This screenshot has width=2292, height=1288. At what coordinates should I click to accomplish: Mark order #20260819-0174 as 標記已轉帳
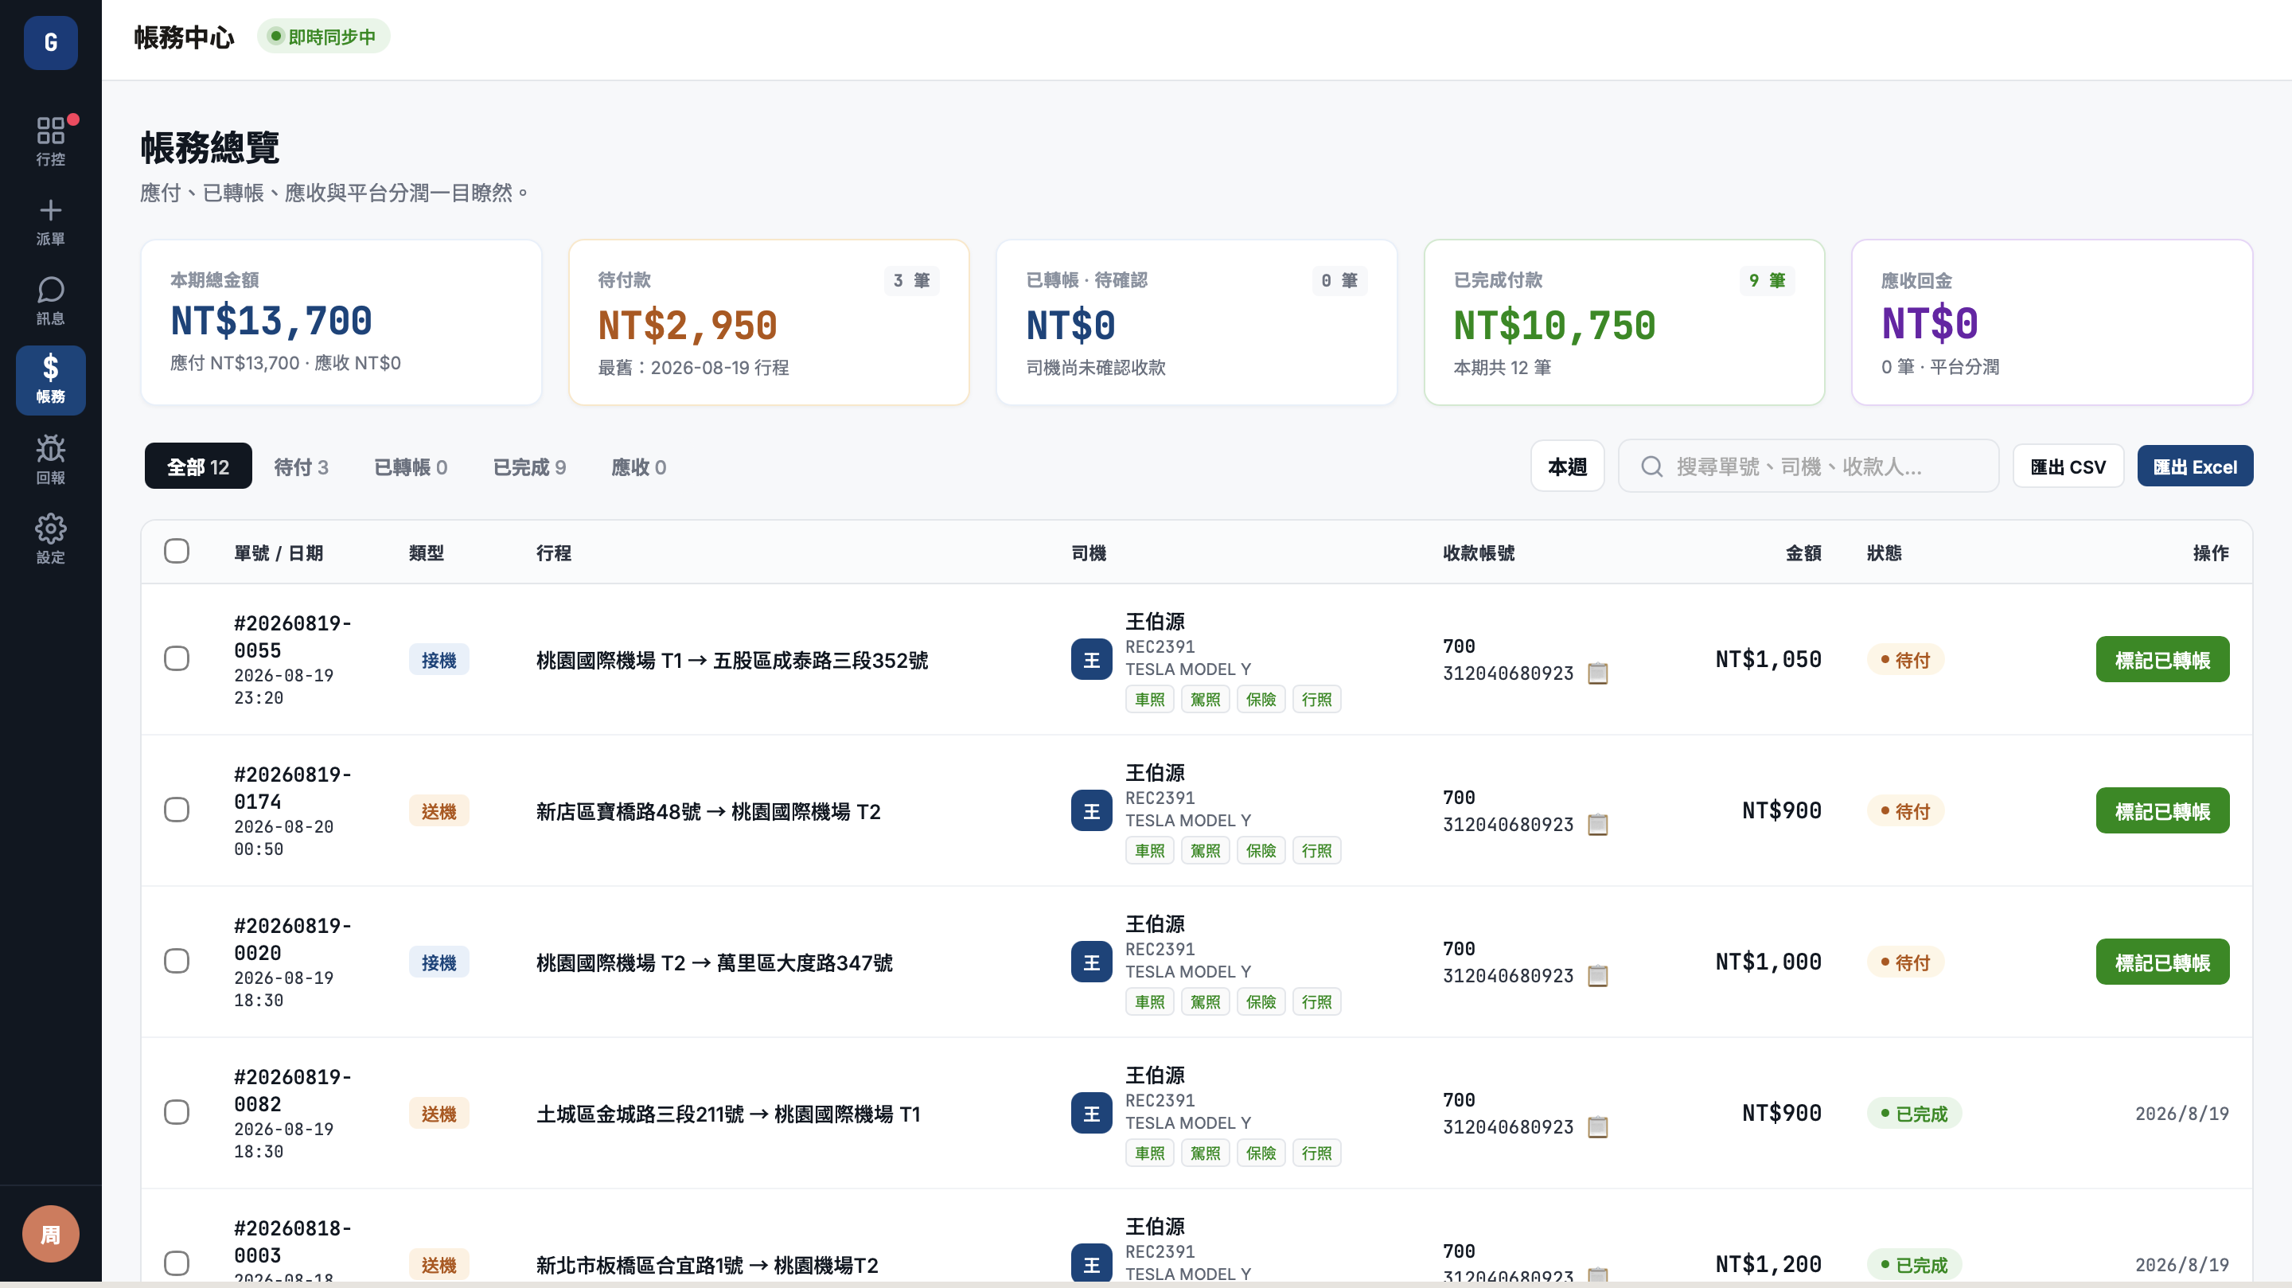[2163, 811]
